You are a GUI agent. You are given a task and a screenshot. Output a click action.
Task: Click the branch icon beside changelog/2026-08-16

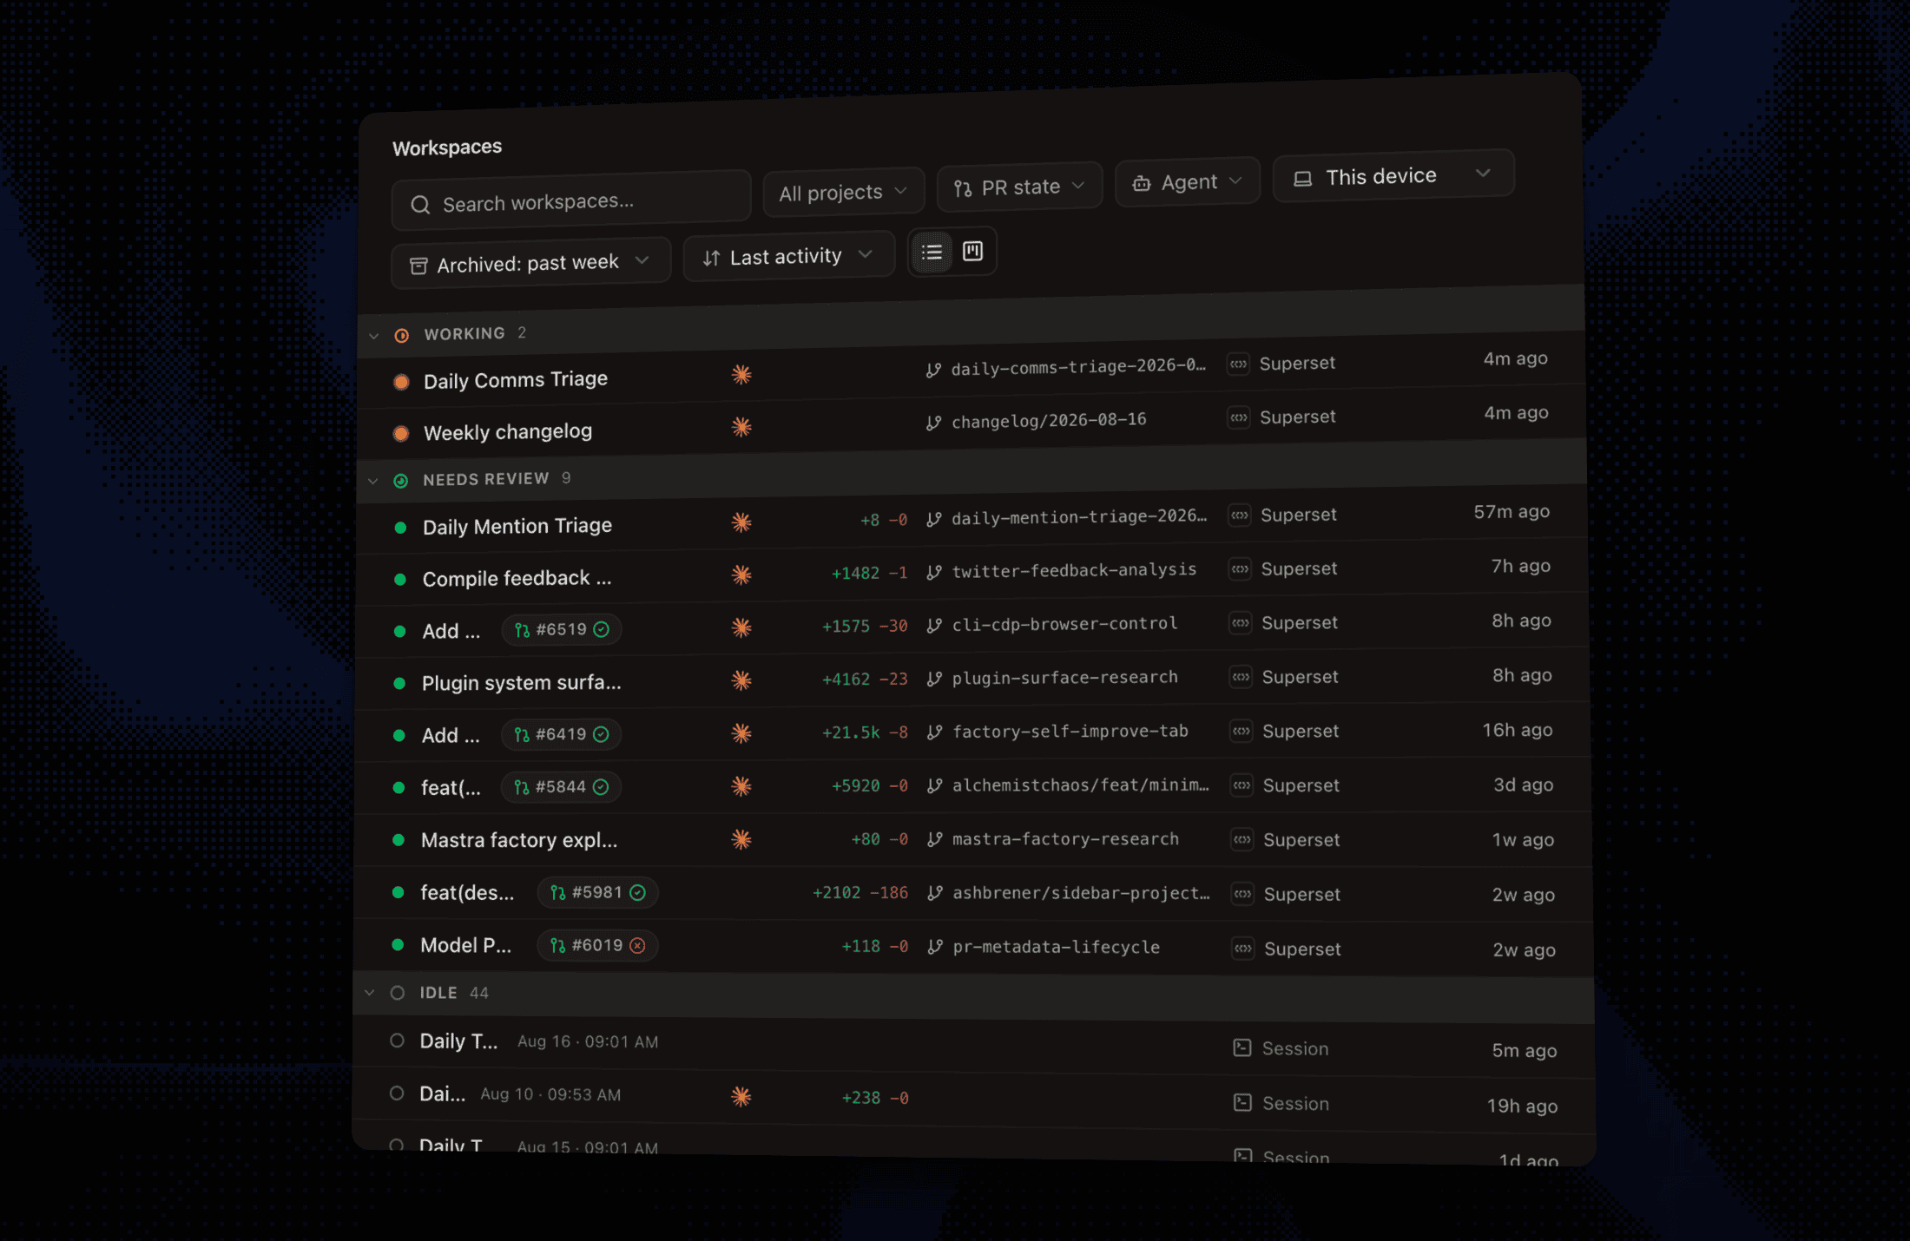[933, 424]
